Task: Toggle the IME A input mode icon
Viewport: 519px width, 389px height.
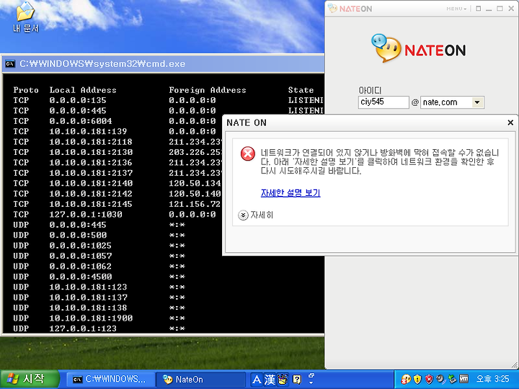Action: 256,380
